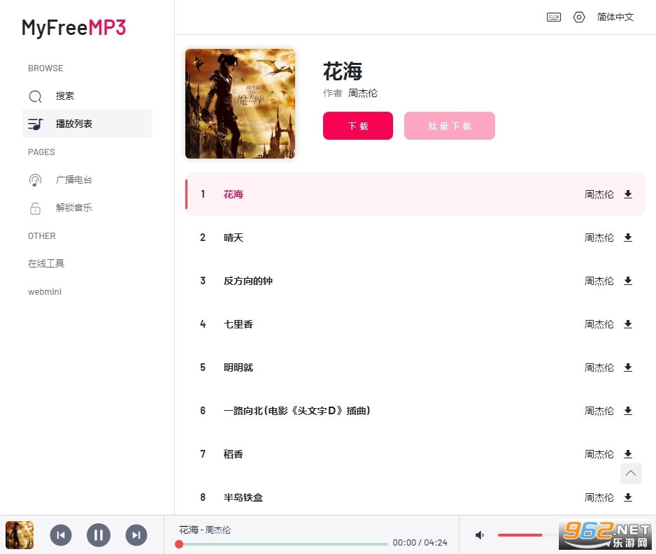Image resolution: width=656 pixels, height=554 pixels.
Task: Click the red 下载 button
Action: click(x=357, y=126)
